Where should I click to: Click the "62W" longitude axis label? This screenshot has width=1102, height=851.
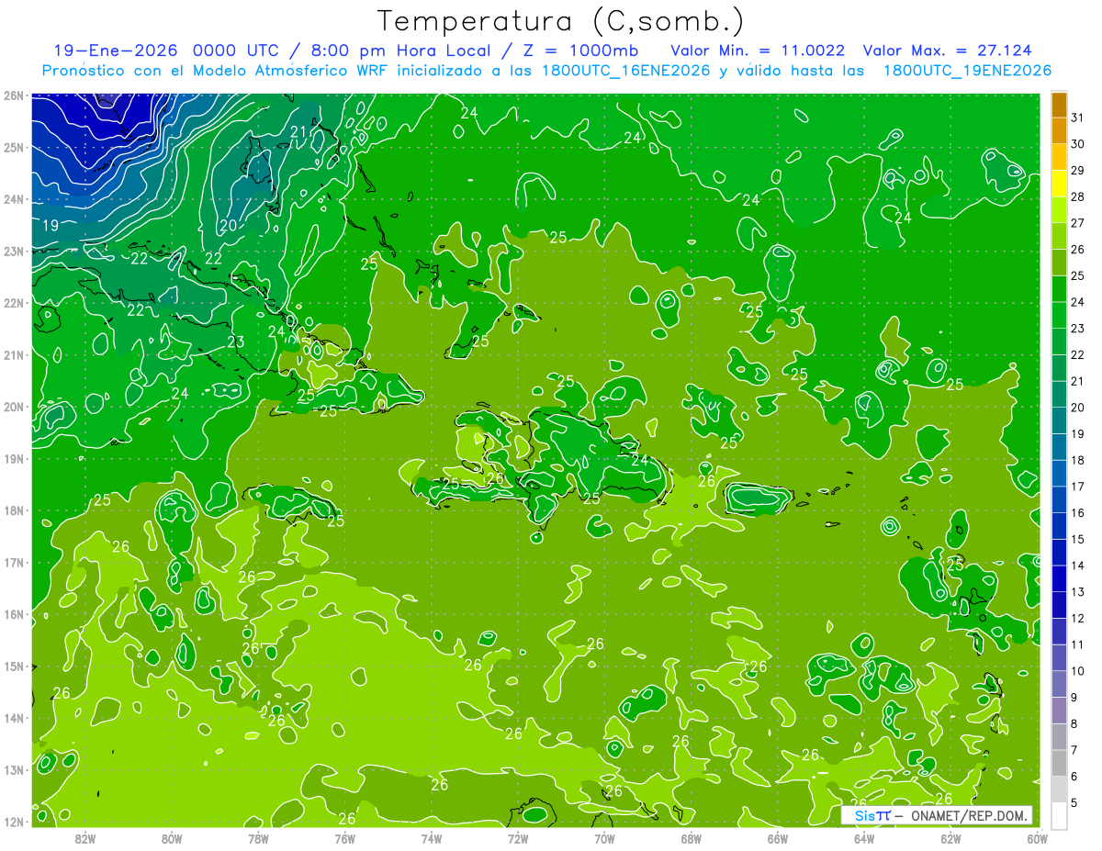[951, 838]
